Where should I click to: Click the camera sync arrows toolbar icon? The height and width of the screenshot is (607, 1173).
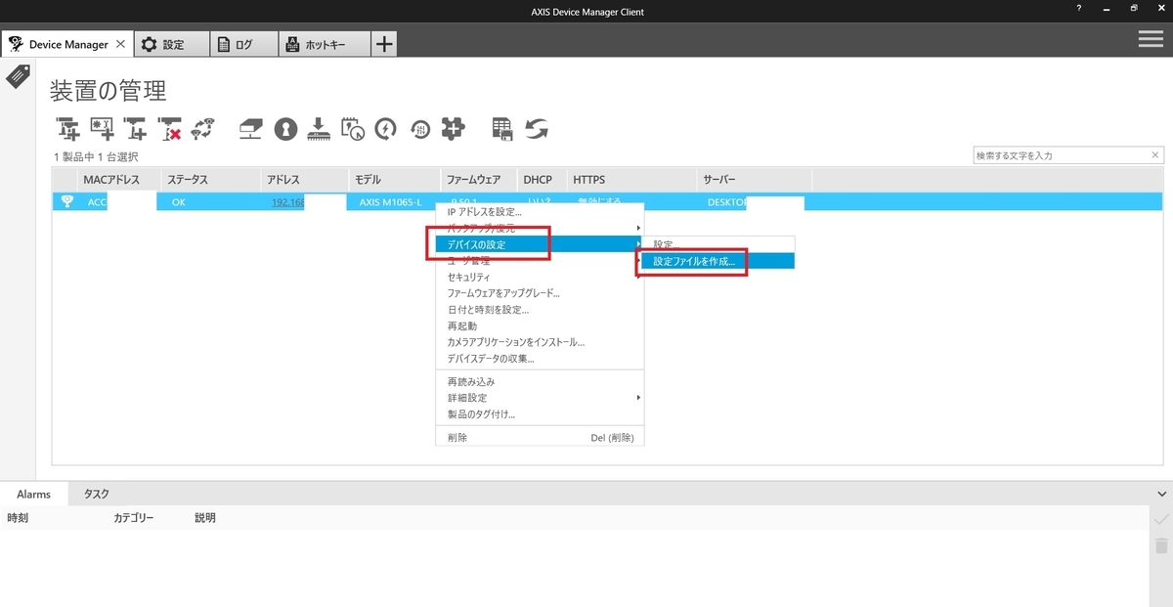(203, 128)
